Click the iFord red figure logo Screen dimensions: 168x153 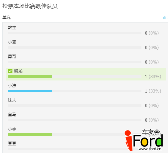pos(128,141)
